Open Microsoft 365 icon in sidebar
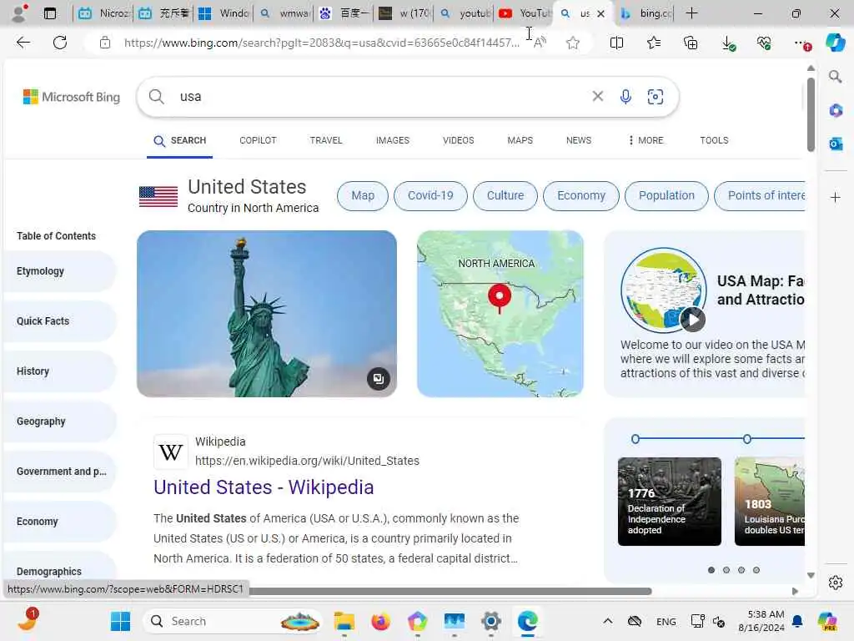The width and height of the screenshot is (854, 641). (x=836, y=111)
